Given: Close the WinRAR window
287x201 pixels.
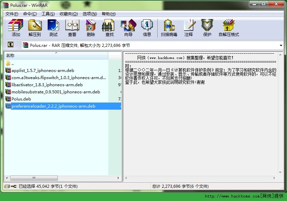Looking at the screenshot, I should click(276, 4).
